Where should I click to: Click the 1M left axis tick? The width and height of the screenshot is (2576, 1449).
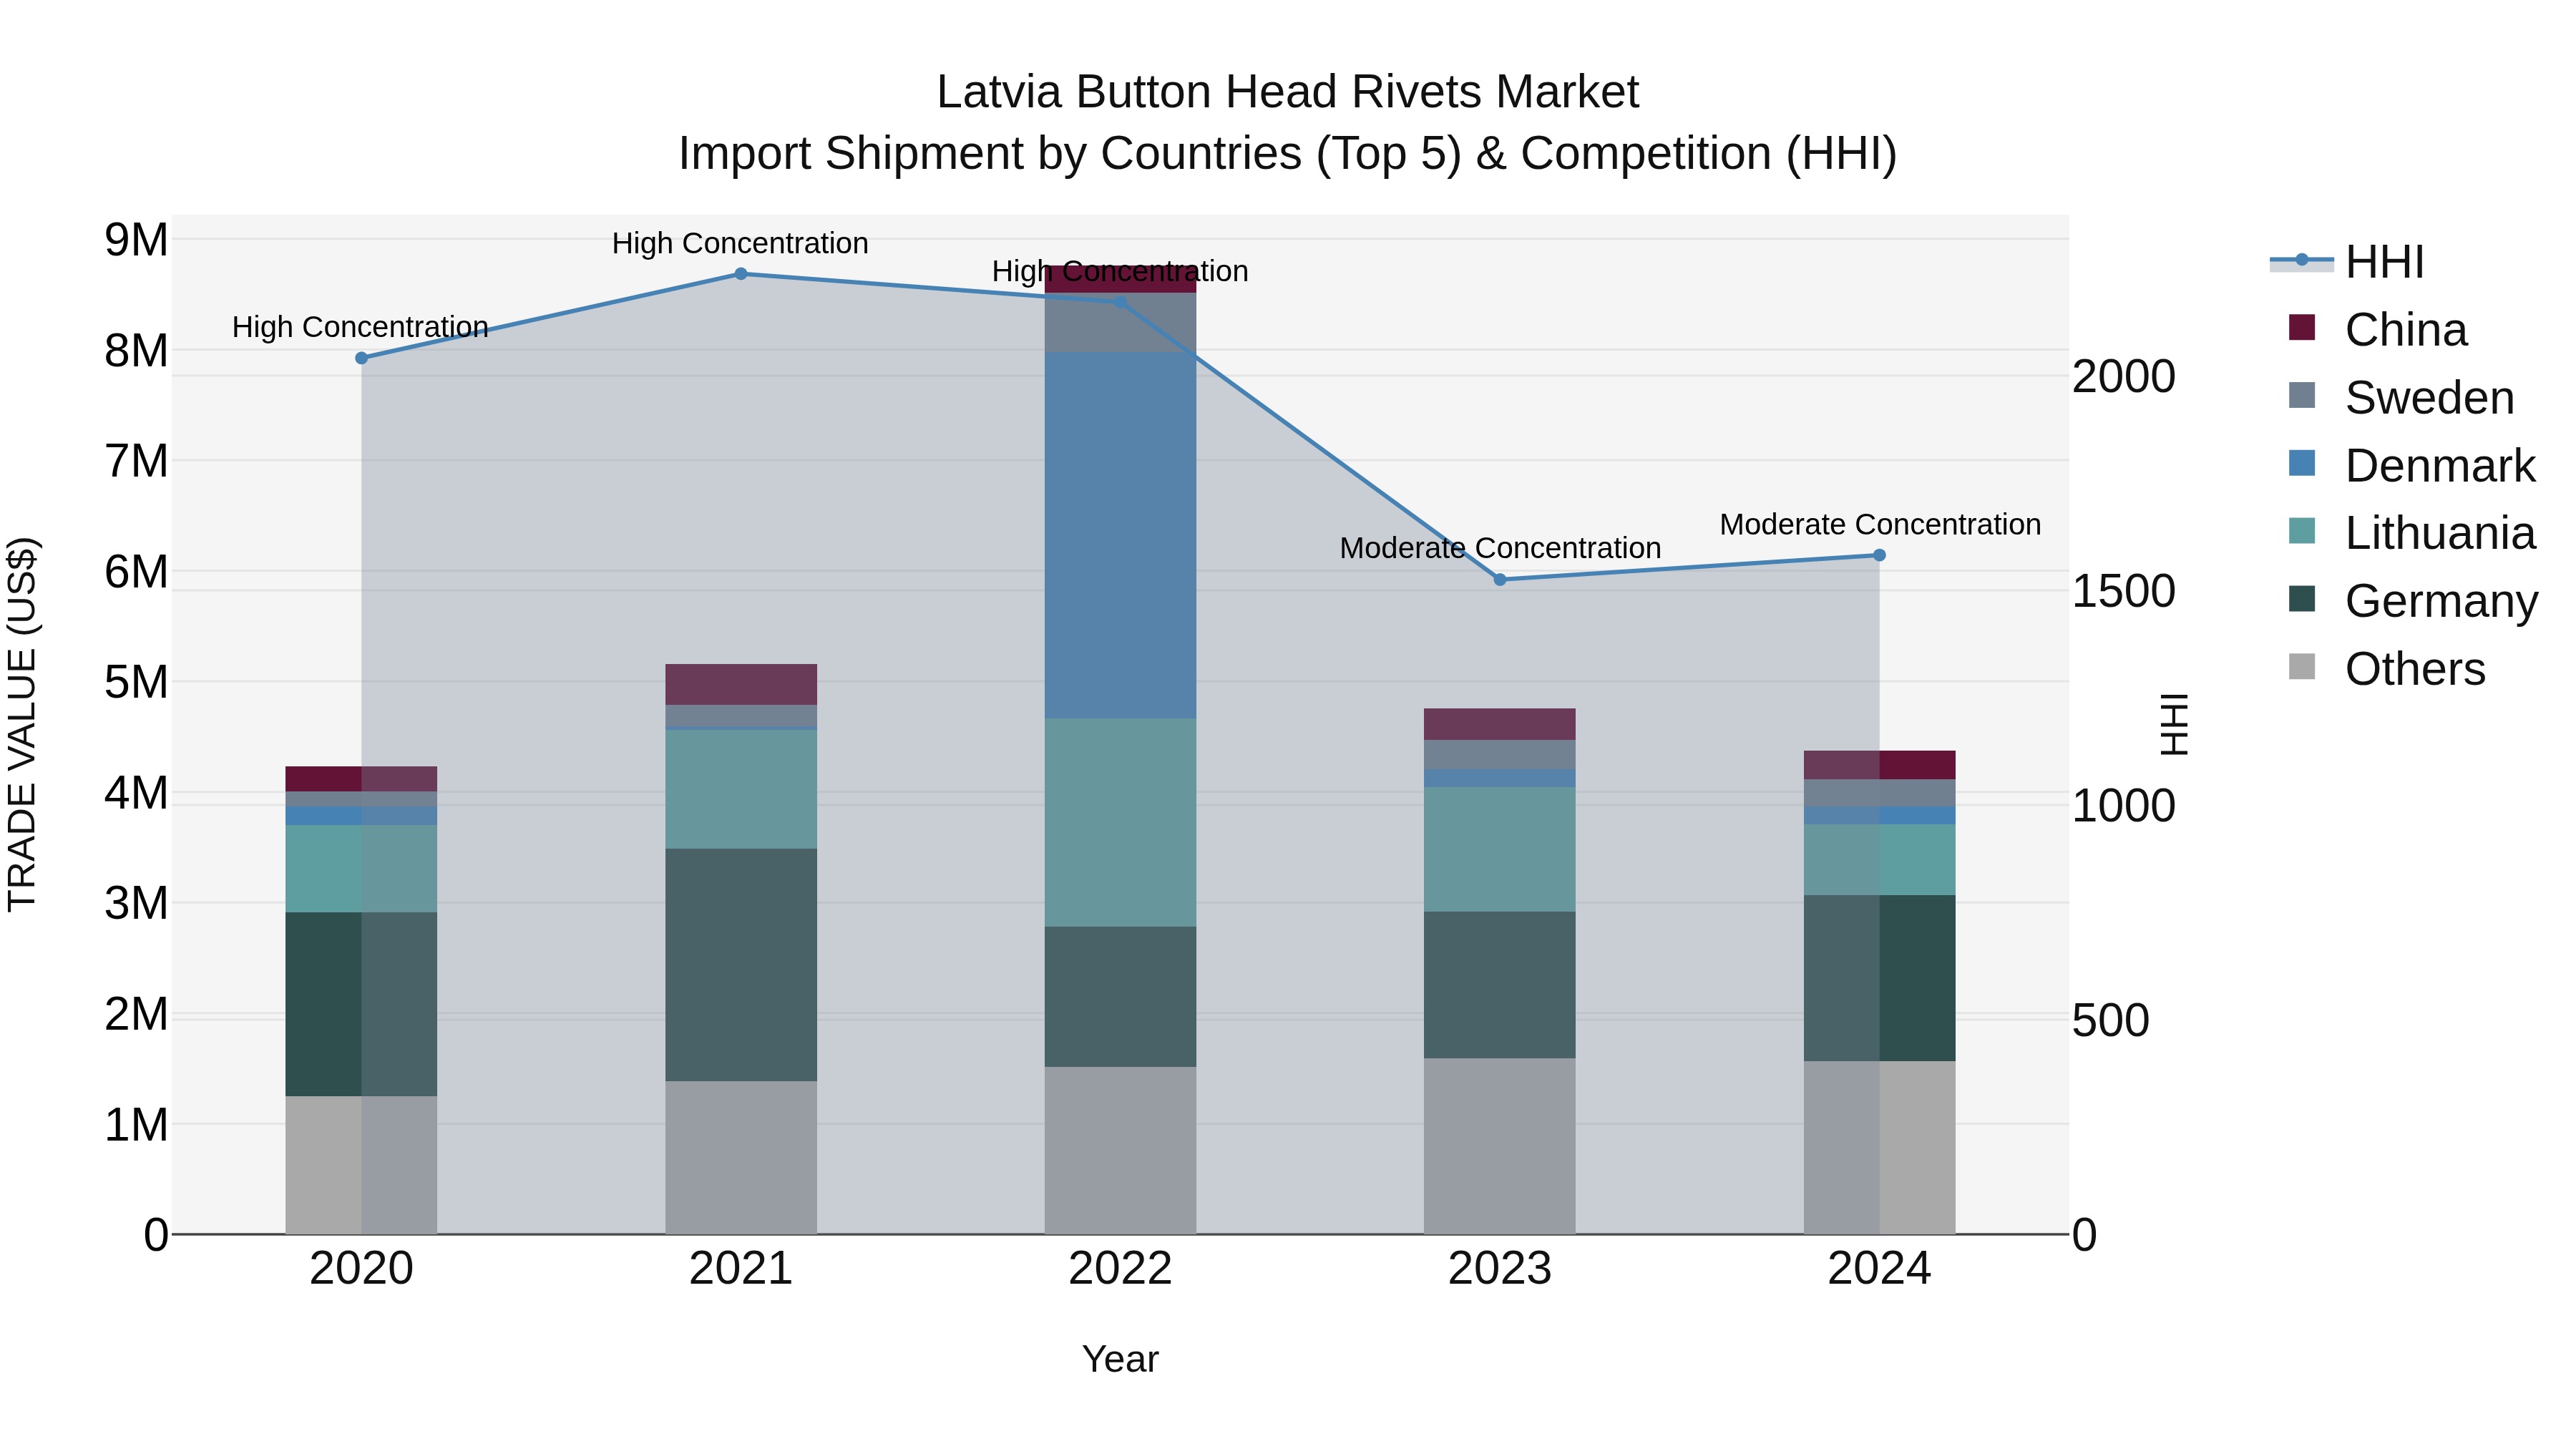point(136,1125)
